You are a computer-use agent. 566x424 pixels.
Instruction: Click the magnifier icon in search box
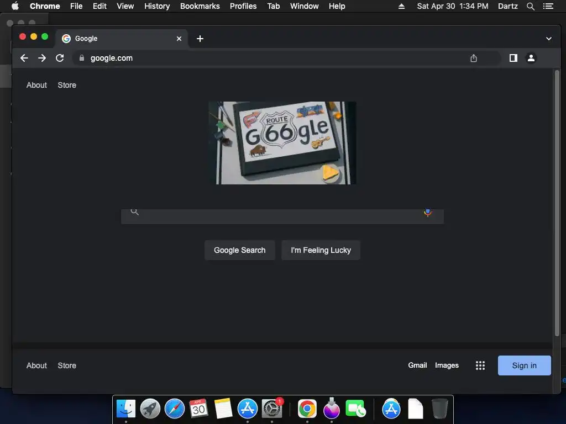click(135, 212)
